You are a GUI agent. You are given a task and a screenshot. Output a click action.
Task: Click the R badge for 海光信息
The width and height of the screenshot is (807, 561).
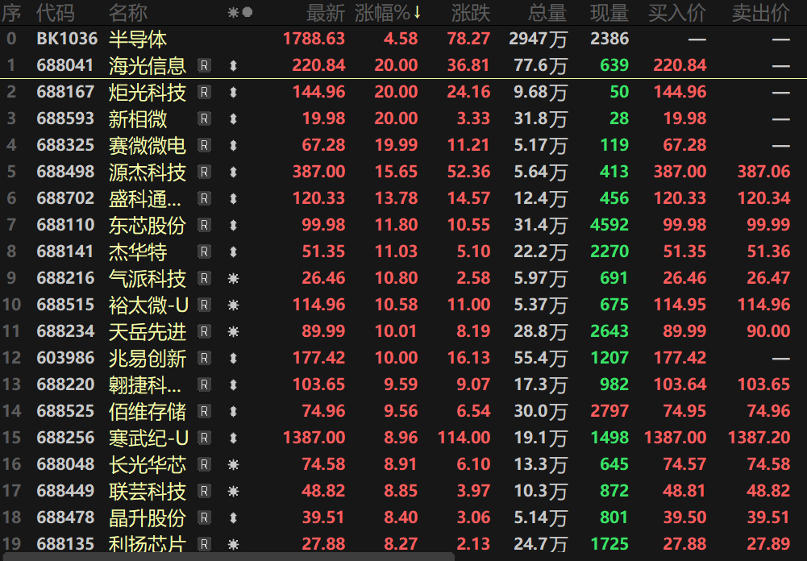tap(204, 65)
